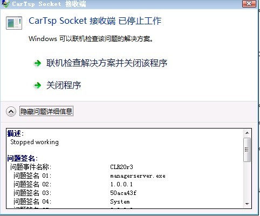260x216 pixels.
Task: Click the details scrollbar up arrow
Action: pyautogui.click(x=247, y=133)
